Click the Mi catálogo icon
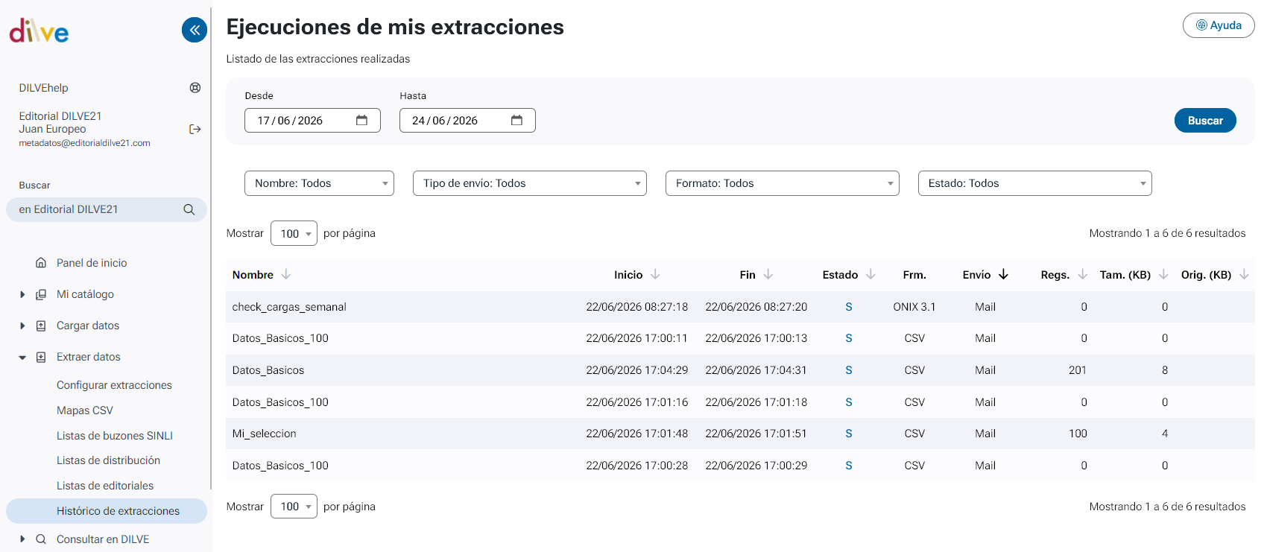This screenshot has width=1264, height=552. [41, 294]
